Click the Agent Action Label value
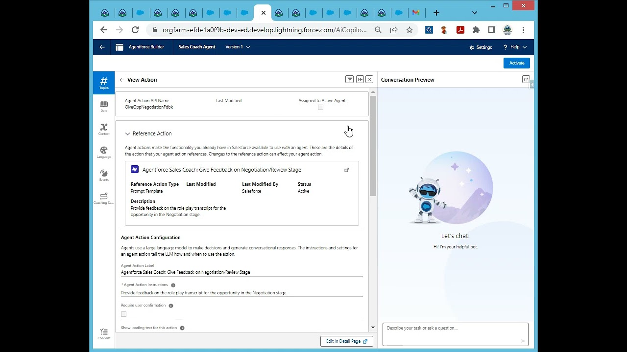This screenshot has height=352, width=627. pyautogui.click(x=185, y=272)
